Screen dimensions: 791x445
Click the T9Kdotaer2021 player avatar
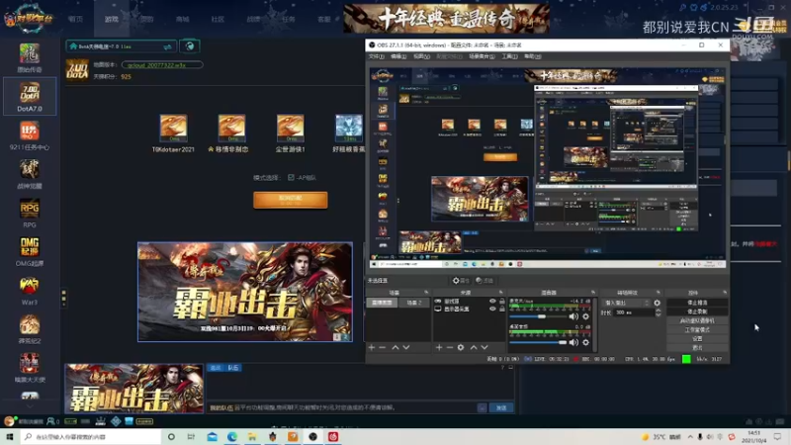(174, 128)
